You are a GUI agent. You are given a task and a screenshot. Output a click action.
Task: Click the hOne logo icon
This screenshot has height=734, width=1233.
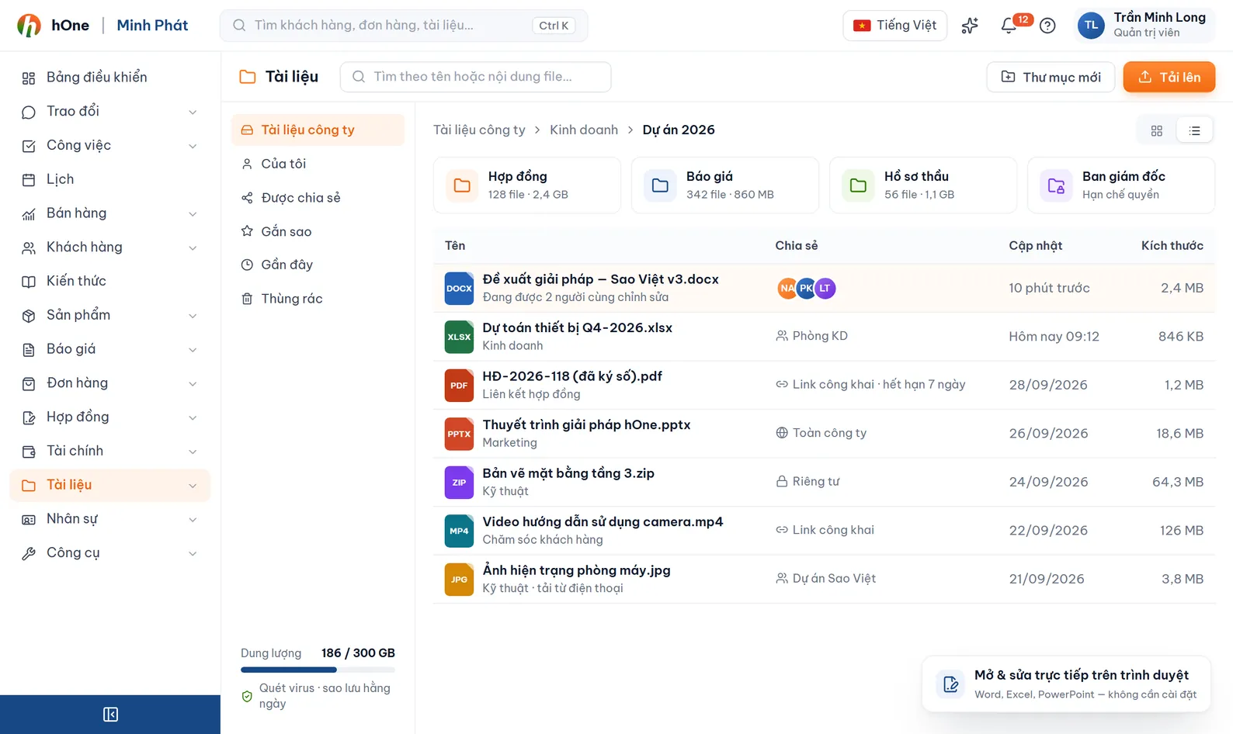(29, 26)
